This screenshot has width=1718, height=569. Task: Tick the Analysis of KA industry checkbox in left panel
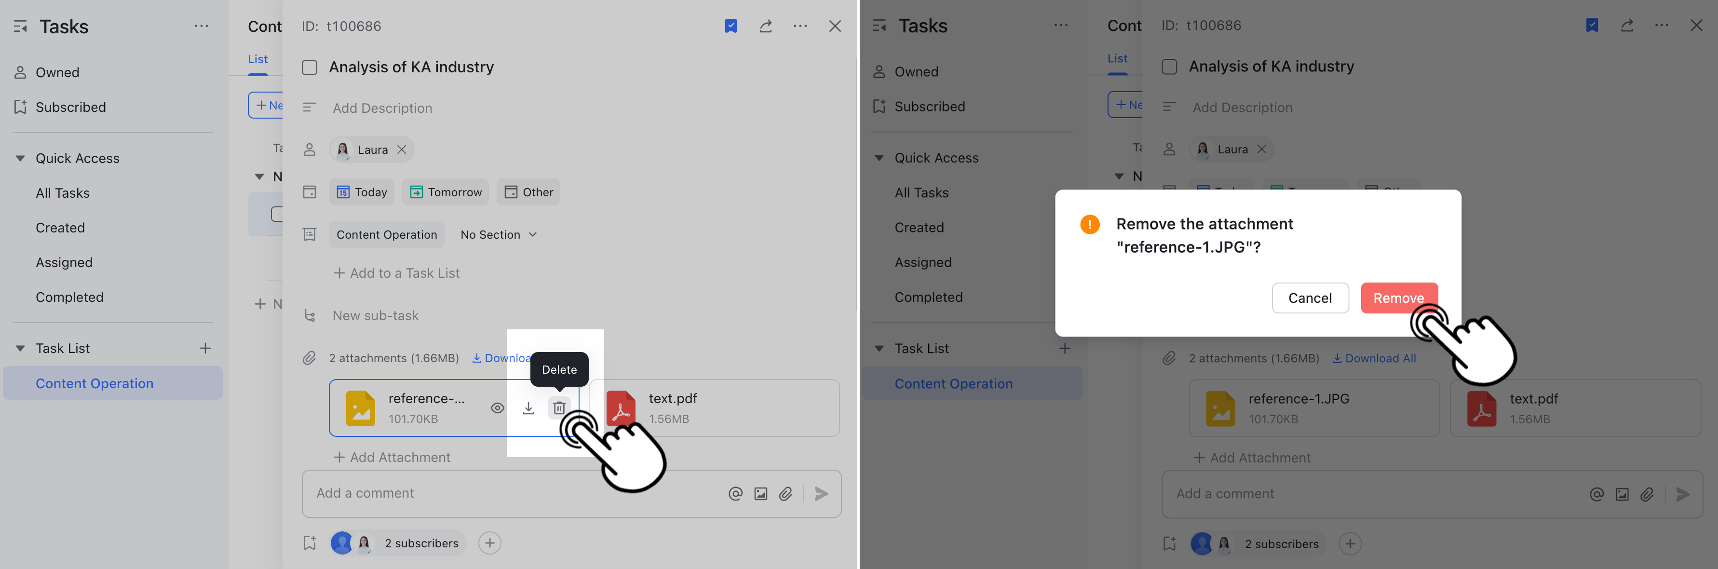(x=310, y=68)
